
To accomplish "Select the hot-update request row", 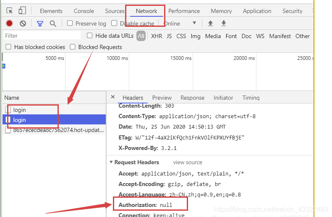I will click(54, 130).
